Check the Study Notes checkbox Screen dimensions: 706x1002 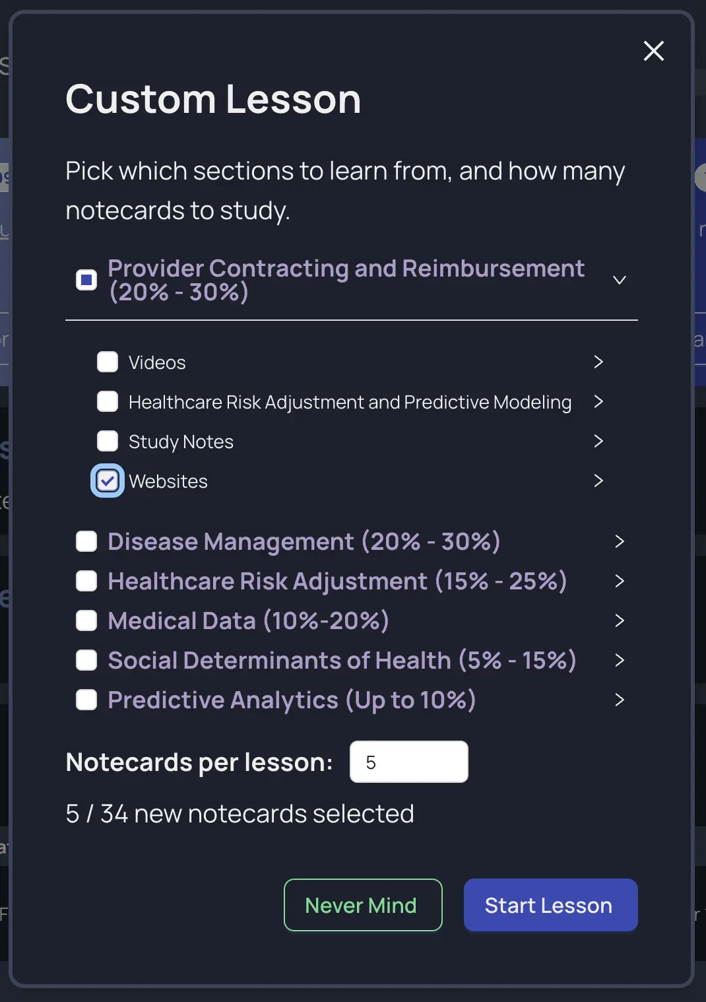tap(107, 441)
